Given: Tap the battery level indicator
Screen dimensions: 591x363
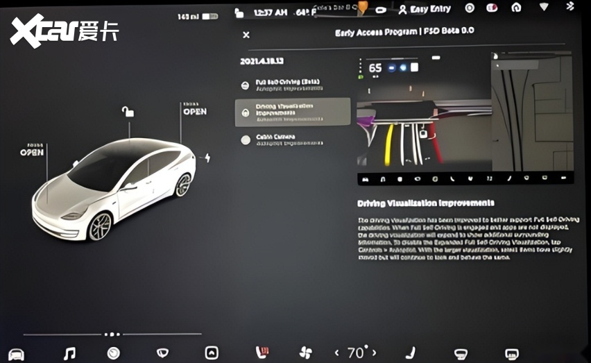Looking at the screenshot, I should click(210, 16).
